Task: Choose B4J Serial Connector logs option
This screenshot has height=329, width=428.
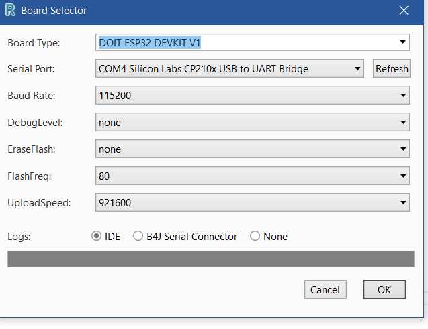Action: click(138, 236)
